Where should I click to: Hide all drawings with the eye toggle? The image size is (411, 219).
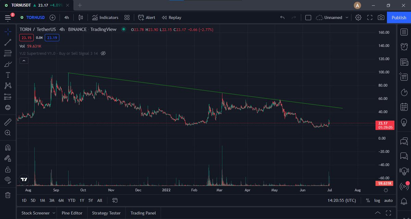pos(8,180)
